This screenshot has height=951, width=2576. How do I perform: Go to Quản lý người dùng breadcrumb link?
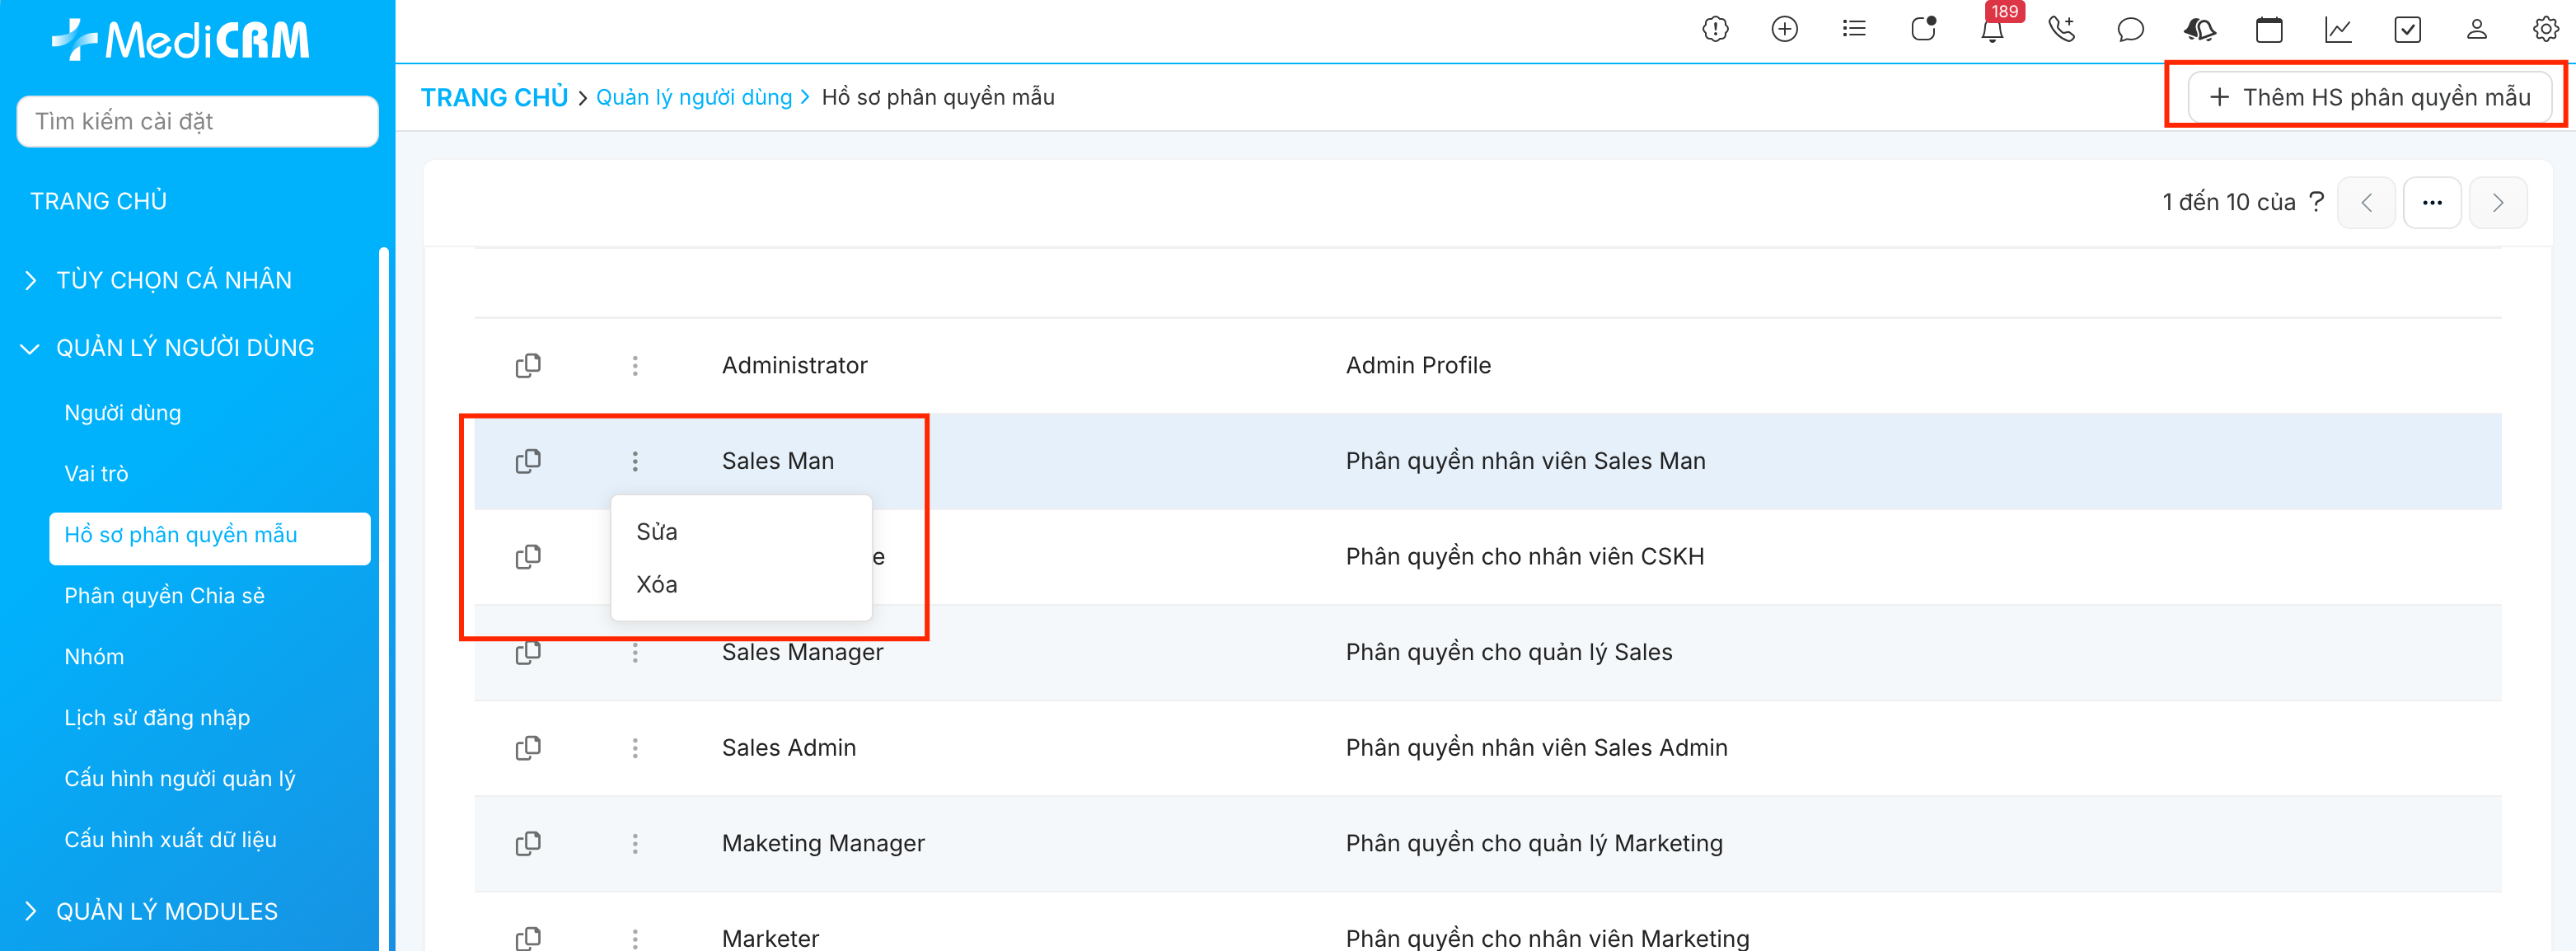coord(693,97)
